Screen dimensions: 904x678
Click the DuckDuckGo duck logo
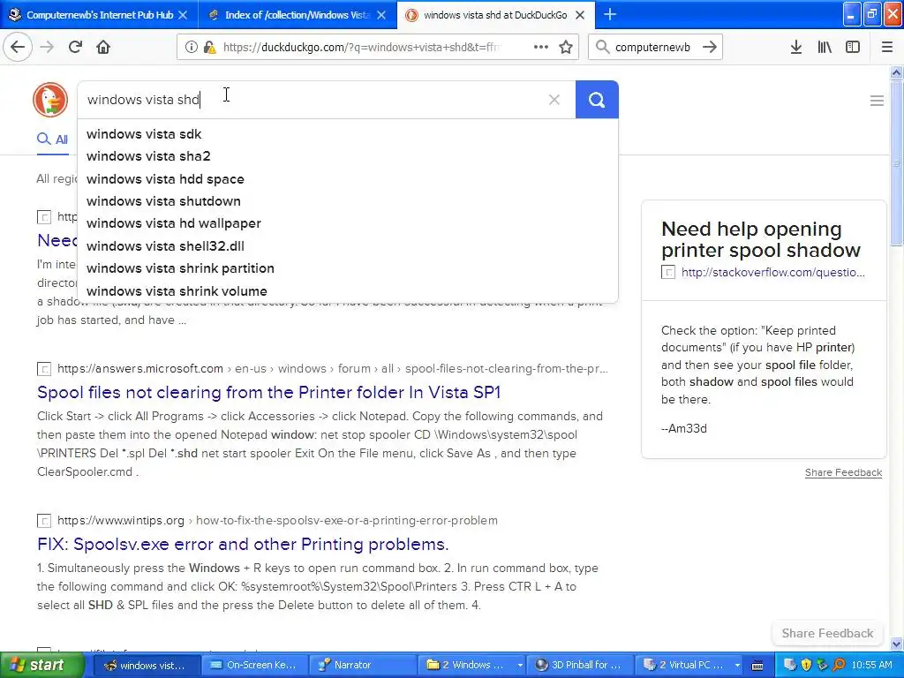pyautogui.click(x=50, y=99)
